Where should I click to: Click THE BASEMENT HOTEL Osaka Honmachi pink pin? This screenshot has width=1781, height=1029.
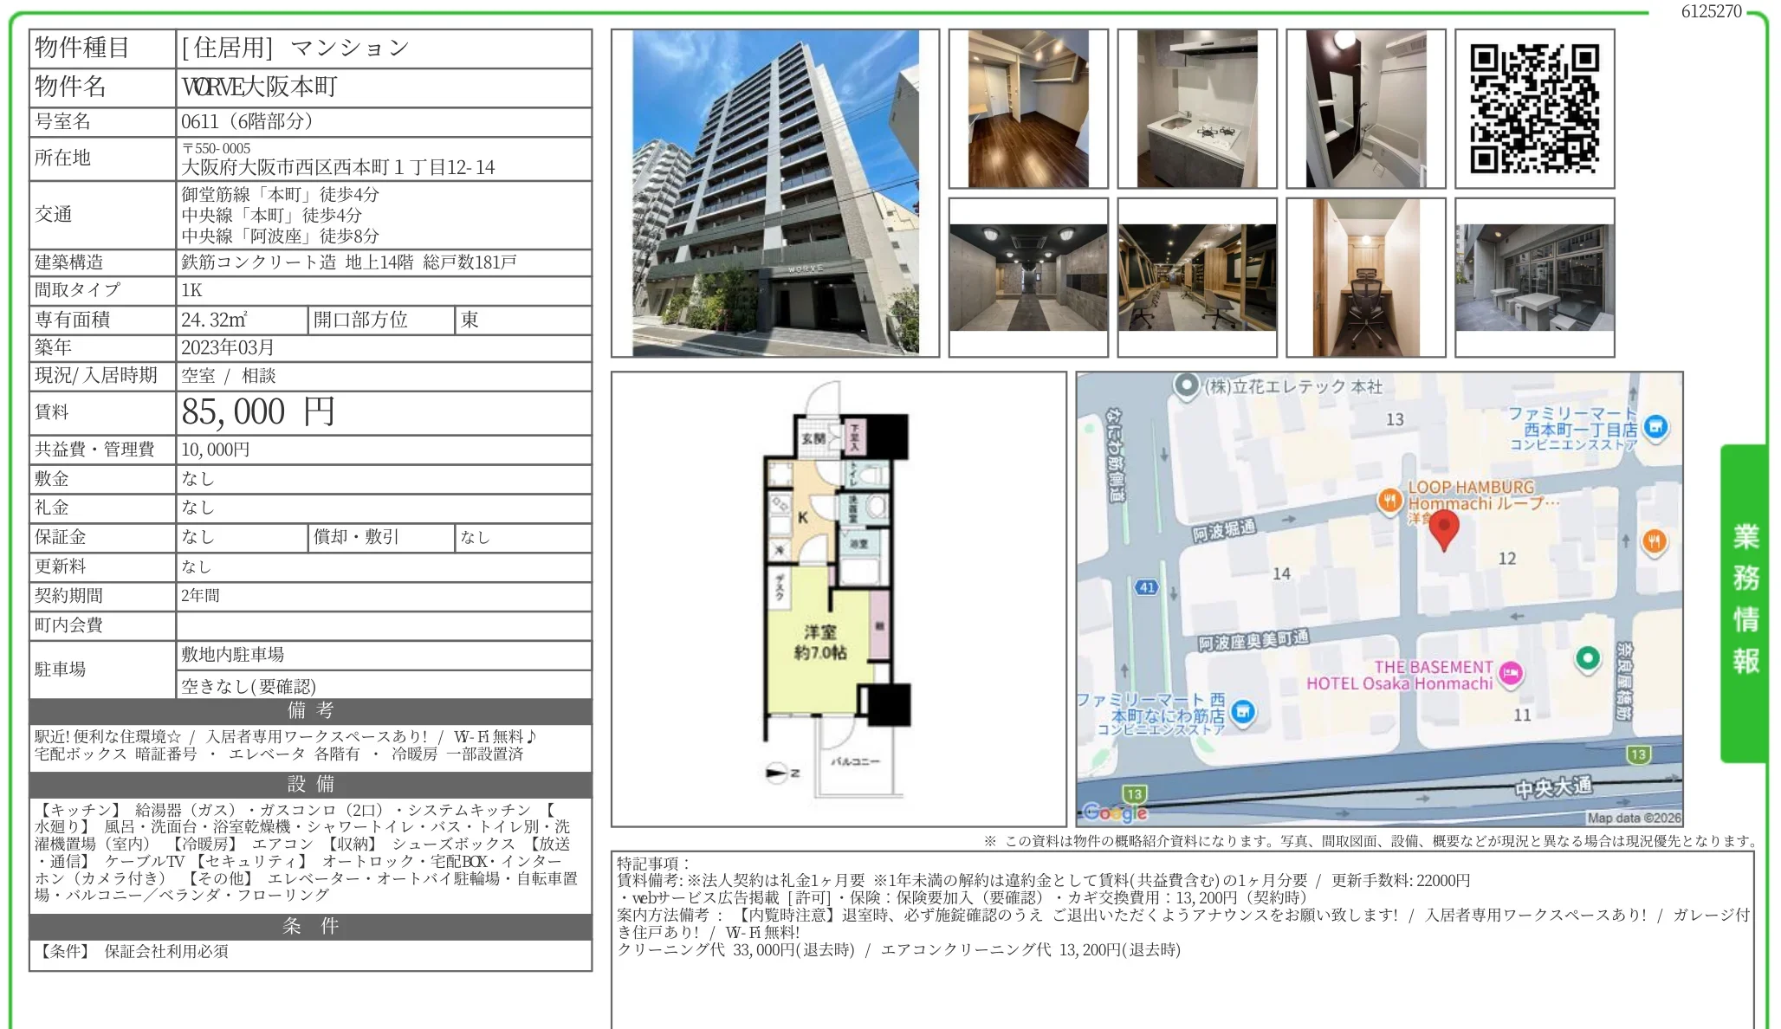tap(1511, 675)
